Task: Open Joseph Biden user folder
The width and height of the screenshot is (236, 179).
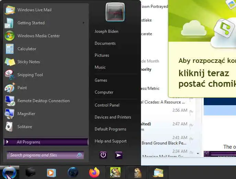Action: point(106,31)
